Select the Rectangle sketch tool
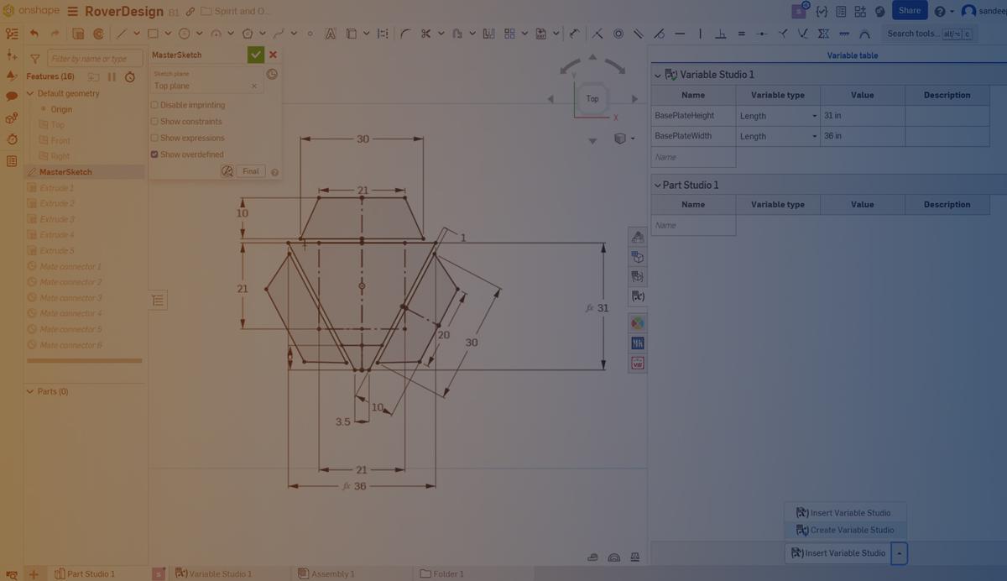Viewport: 1007px width, 581px height. coord(154,34)
